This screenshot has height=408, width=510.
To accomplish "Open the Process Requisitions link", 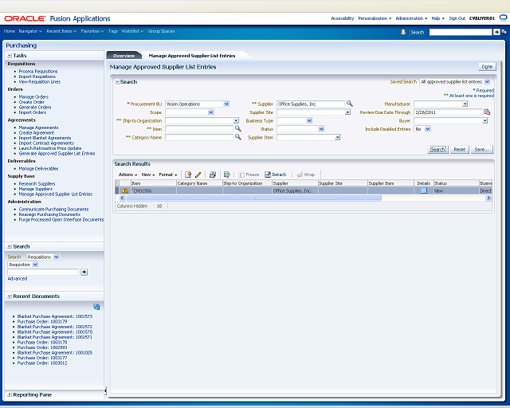I will coord(38,71).
